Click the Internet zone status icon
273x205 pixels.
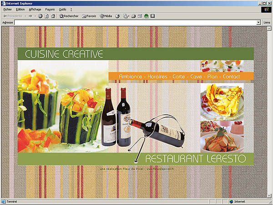(x=231, y=202)
